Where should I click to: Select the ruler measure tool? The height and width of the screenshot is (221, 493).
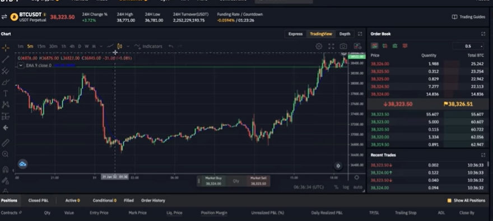[x=6, y=143]
